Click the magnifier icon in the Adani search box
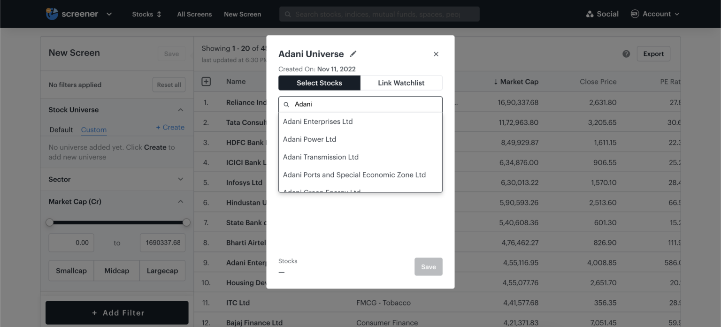 287,104
